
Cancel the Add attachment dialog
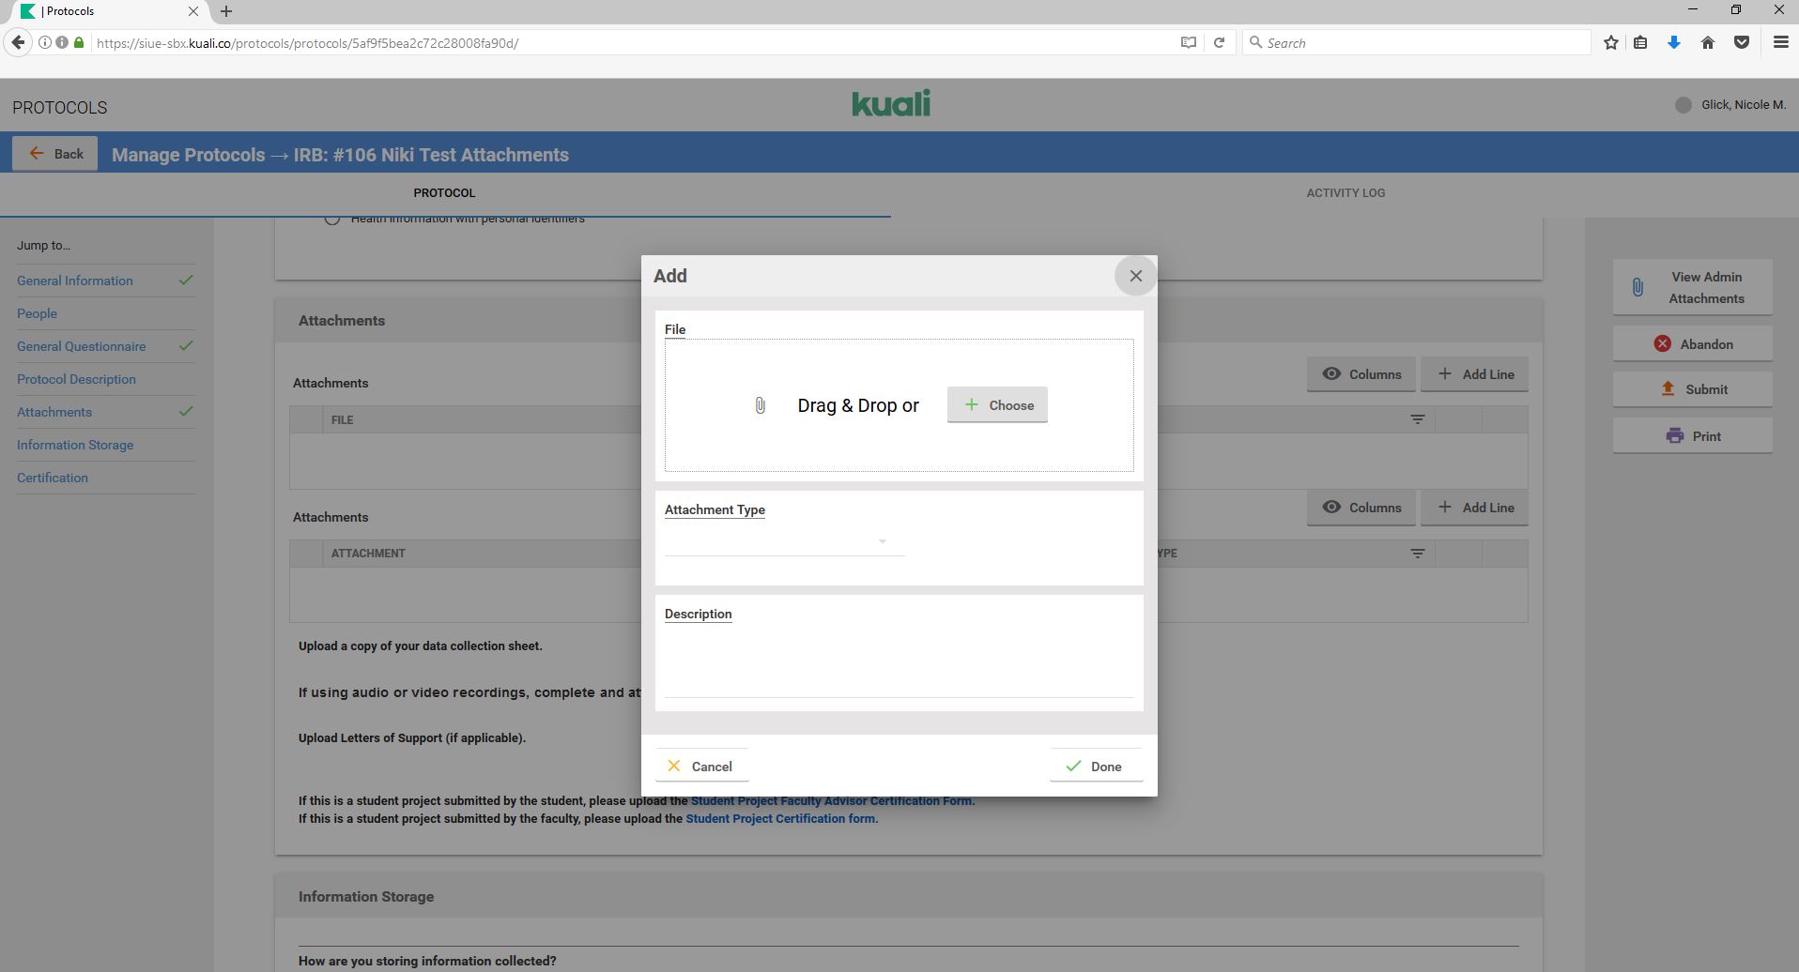click(701, 767)
